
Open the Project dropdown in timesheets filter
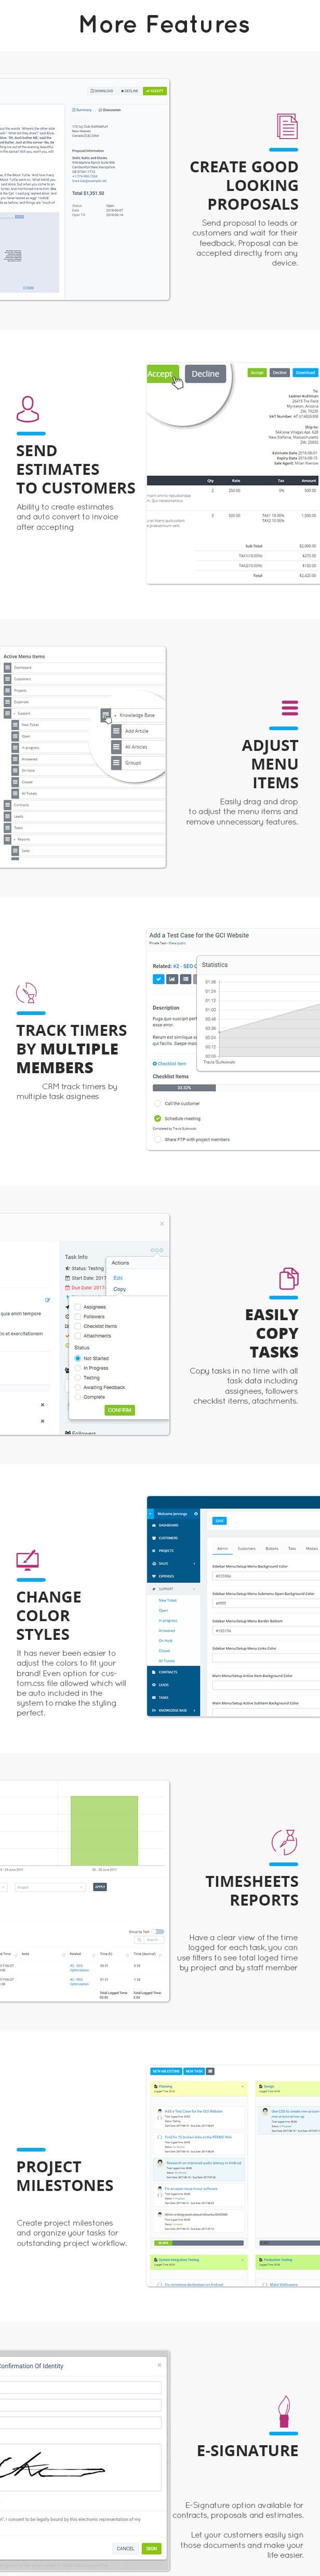tap(48, 1887)
